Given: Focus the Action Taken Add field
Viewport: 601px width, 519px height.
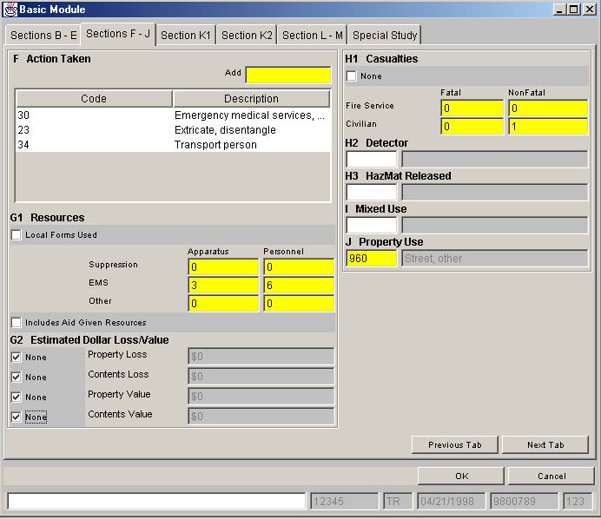Looking at the screenshot, I should point(287,75).
